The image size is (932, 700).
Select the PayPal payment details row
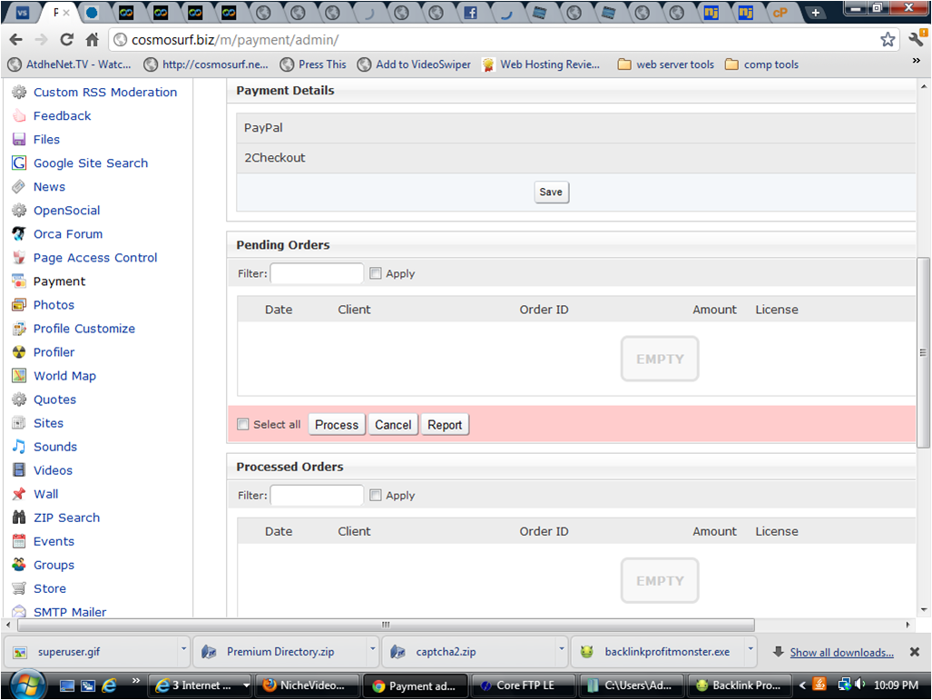tap(575, 128)
